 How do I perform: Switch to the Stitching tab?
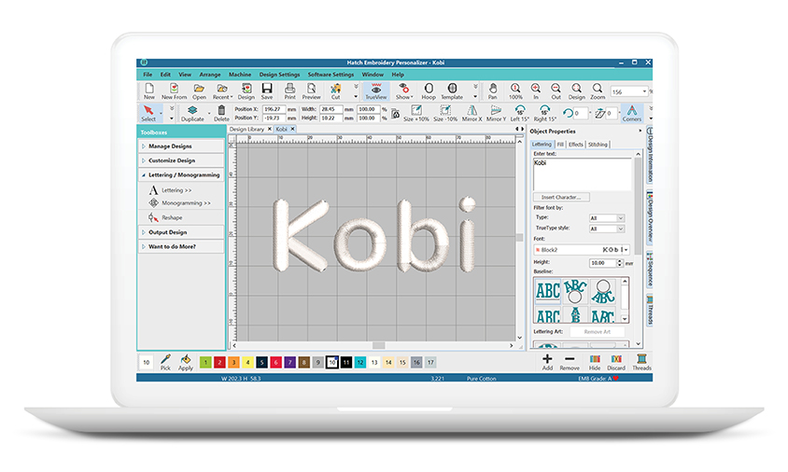click(x=598, y=145)
